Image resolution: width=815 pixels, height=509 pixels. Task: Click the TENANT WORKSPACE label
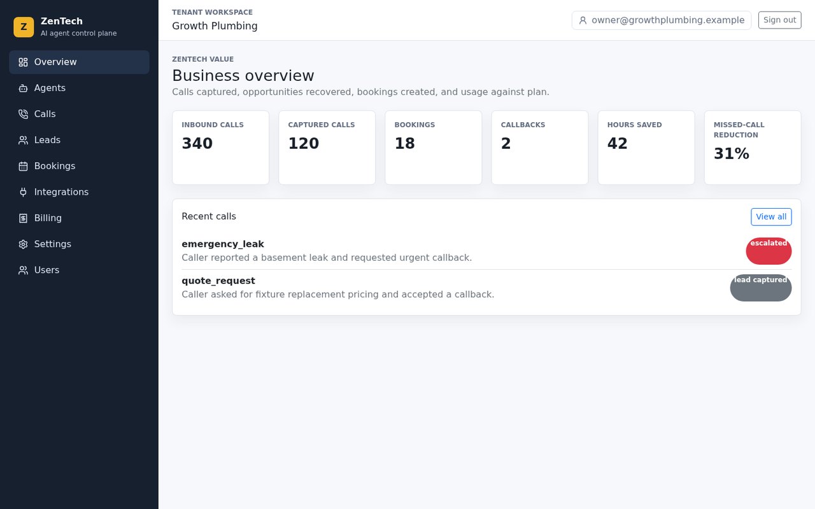212,12
